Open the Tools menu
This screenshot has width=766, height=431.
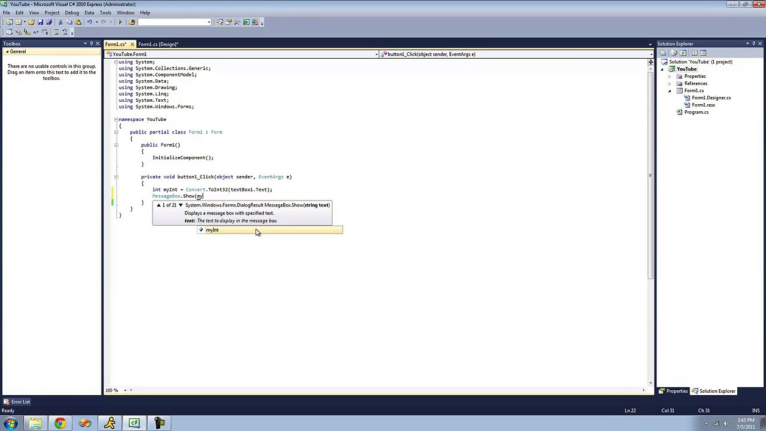click(x=105, y=13)
